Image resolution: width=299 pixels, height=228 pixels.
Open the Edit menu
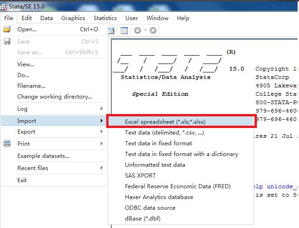click(27, 18)
